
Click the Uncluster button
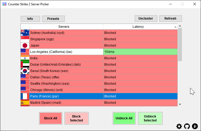click(x=146, y=19)
